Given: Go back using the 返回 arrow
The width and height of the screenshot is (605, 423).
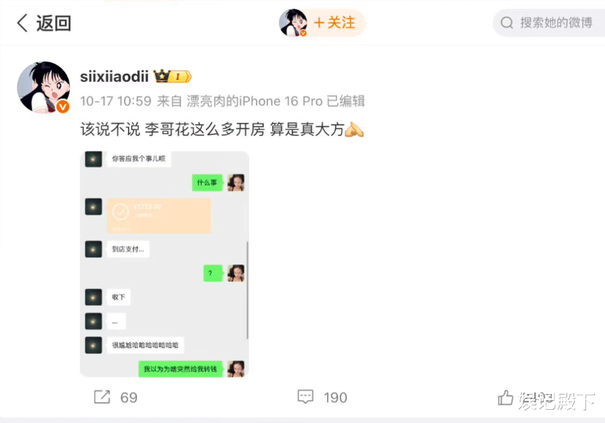Looking at the screenshot, I should [x=23, y=23].
